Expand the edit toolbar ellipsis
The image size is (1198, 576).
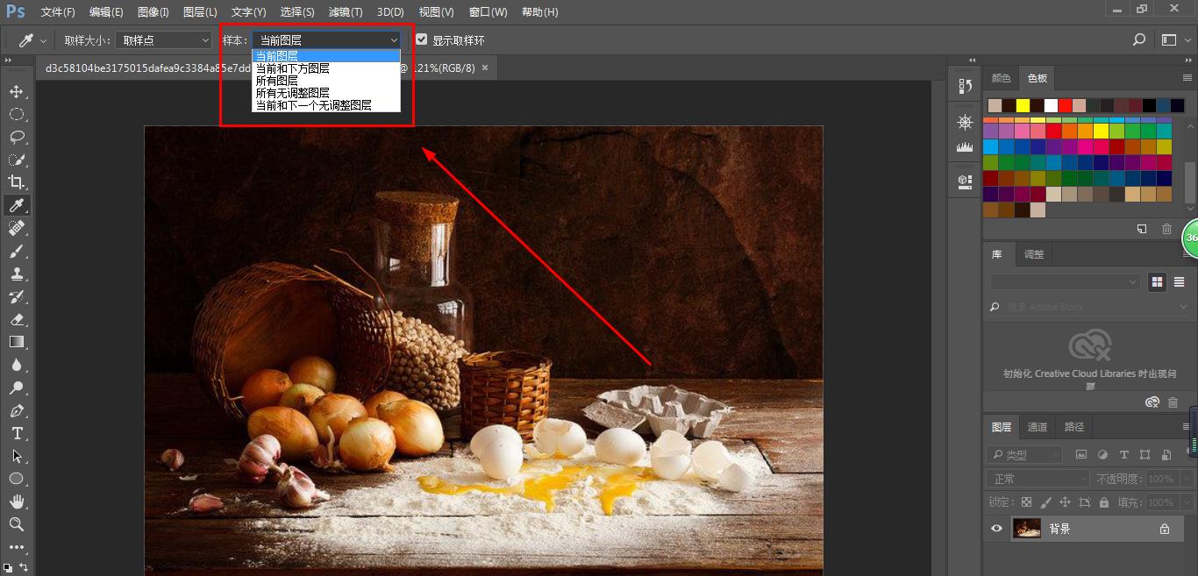16,547
